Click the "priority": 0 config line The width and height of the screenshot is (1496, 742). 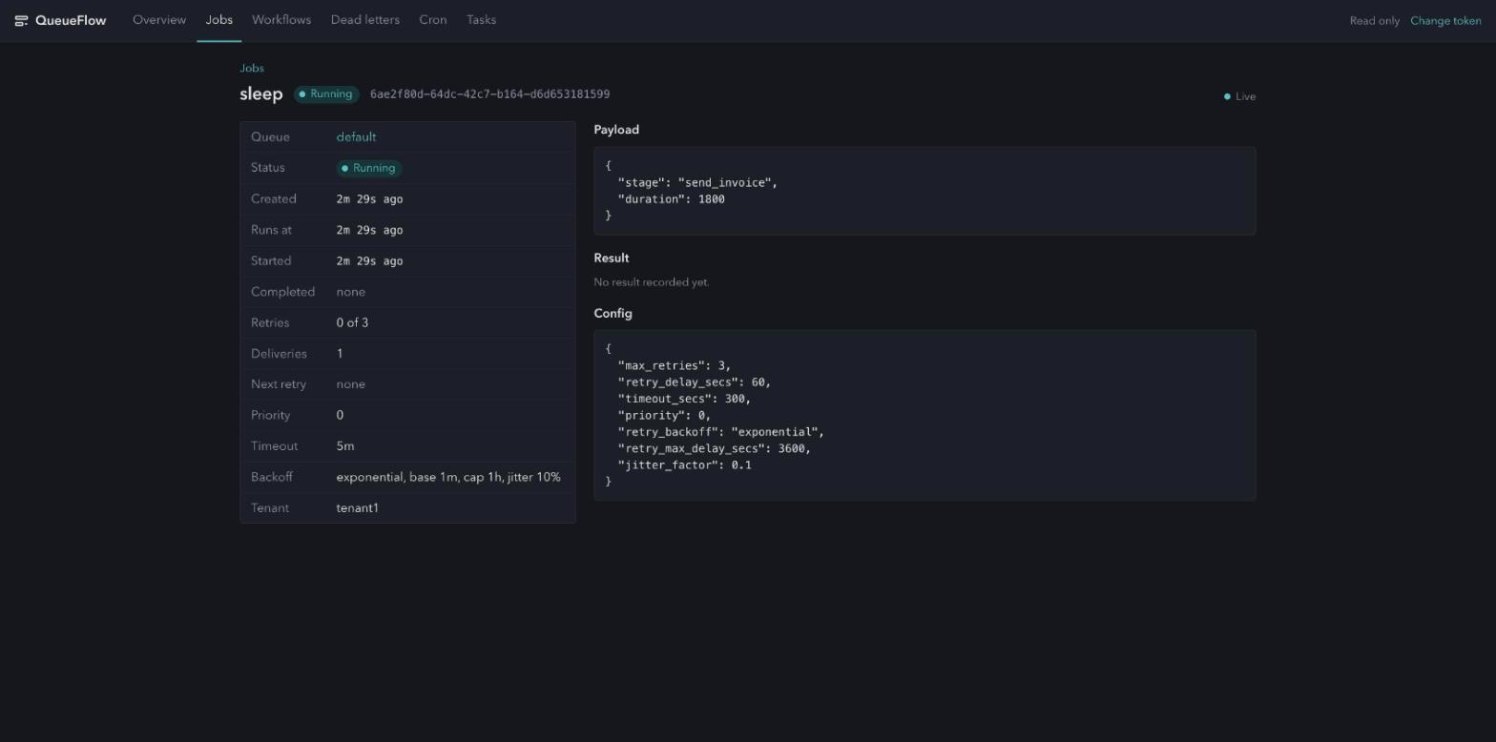[x=665, y=416]
